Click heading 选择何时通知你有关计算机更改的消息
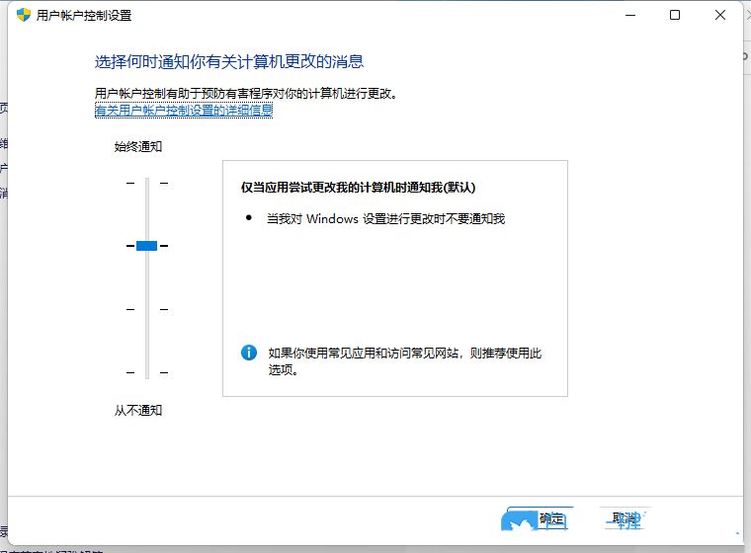The width and height of the screenshot is (751, 553). (x=229, y=62)
